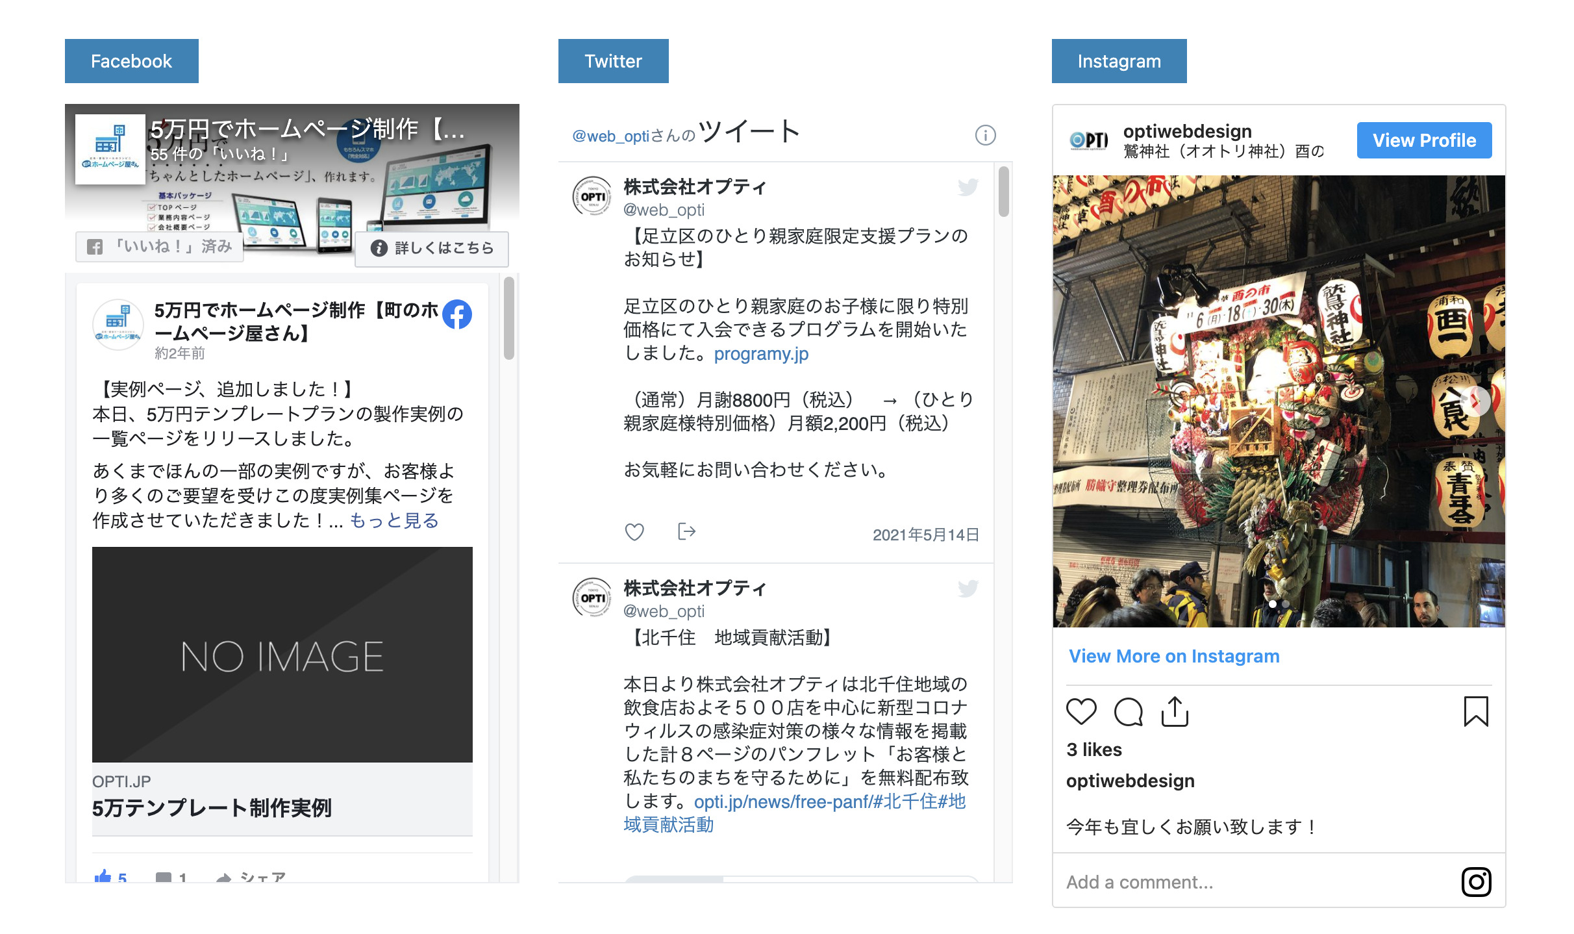Click the Facebook logo in post header
Screen dimensions: 1574x934
[x=457, y=314]
